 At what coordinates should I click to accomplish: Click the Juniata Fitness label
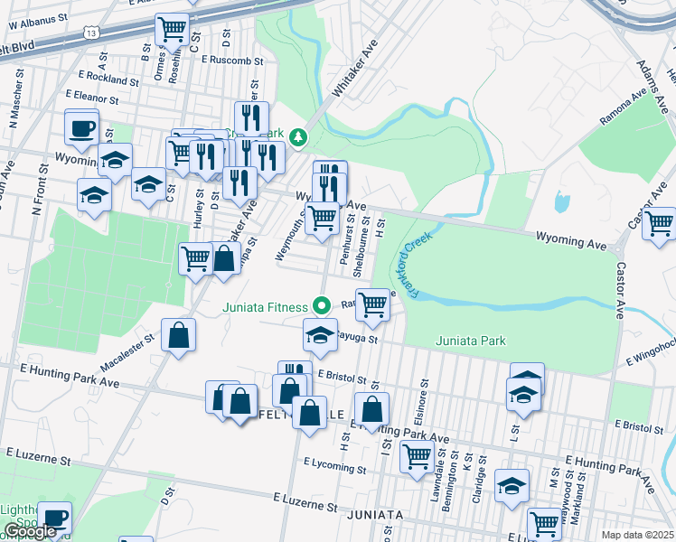[x=265, y=307]
